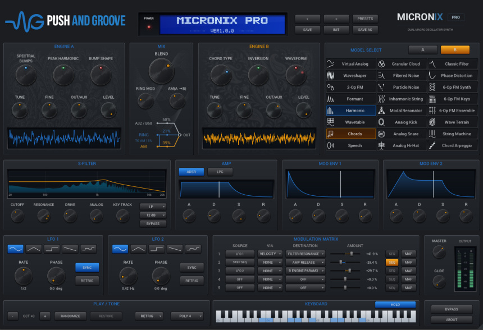
Task: Enable SEQ for matrix row 1
Action: pos(392,254)
